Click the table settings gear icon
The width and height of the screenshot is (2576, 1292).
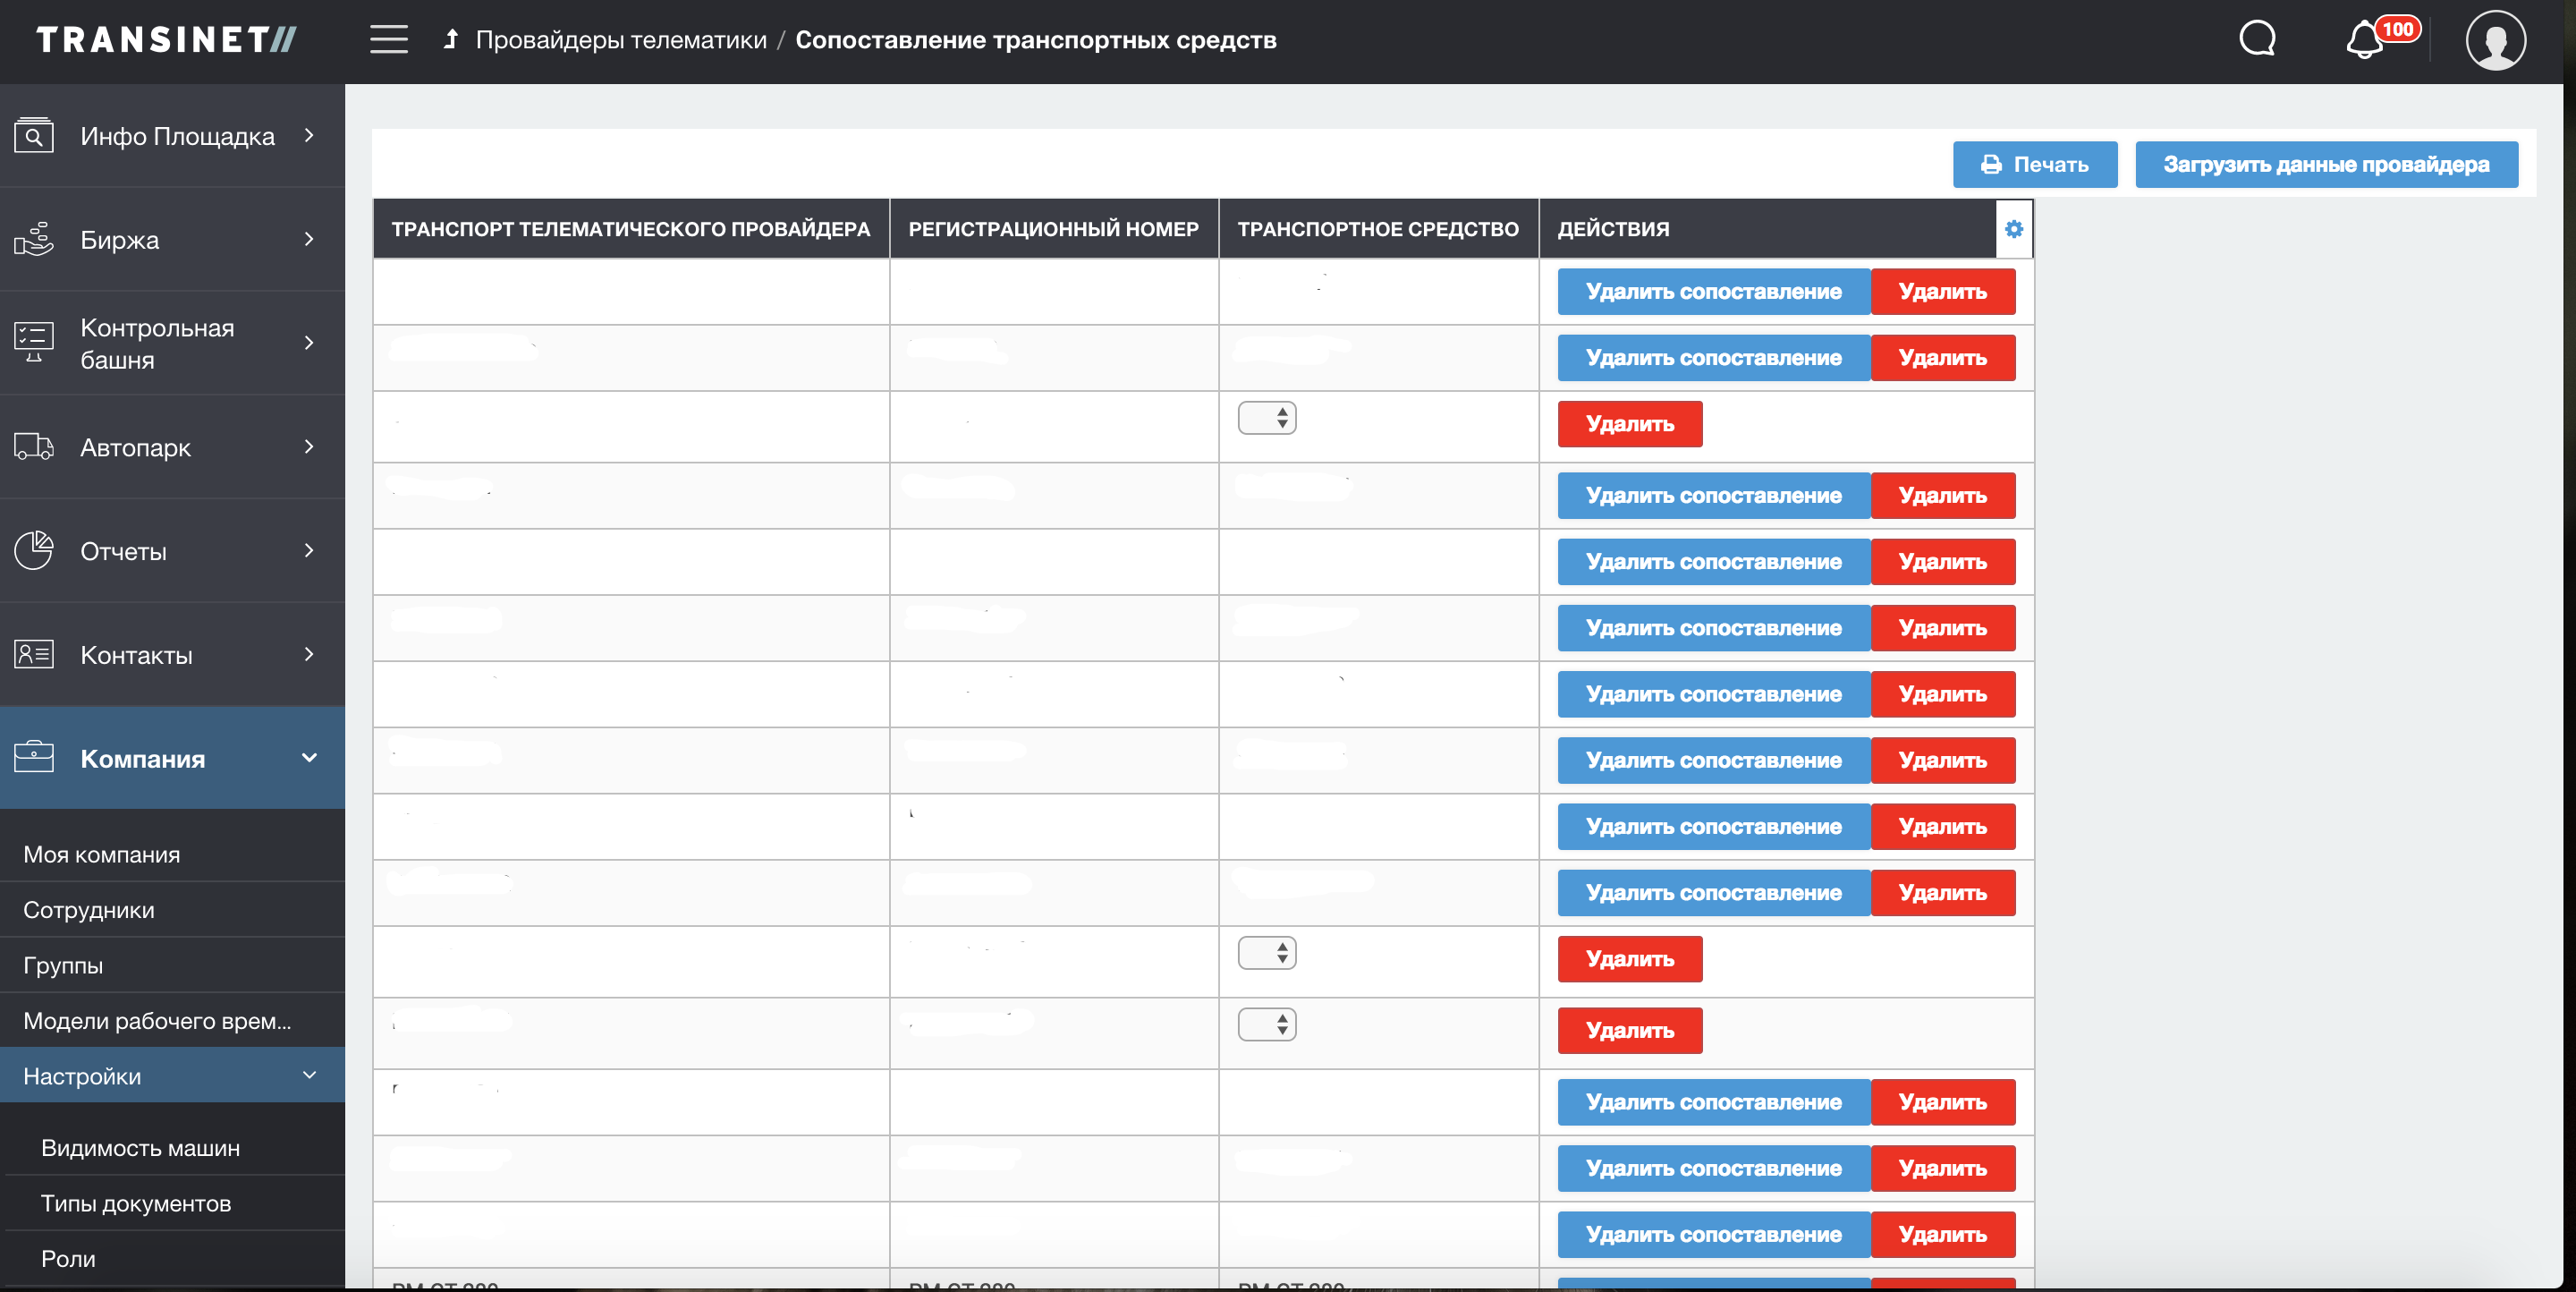(2013, 229)
